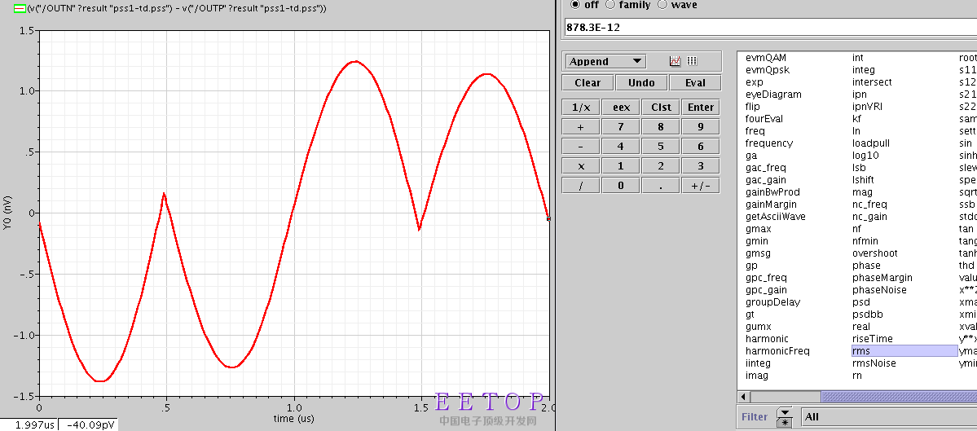Select the harmonic function
The width and height of the screenshot is (977, 431).
767,339
